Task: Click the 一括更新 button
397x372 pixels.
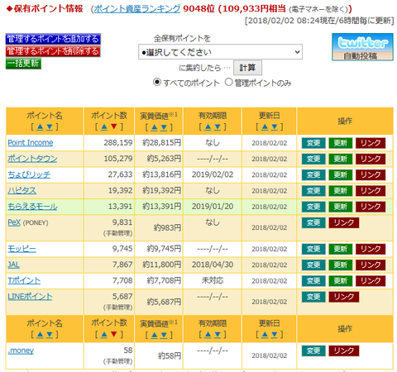Action: pos(23,64)
